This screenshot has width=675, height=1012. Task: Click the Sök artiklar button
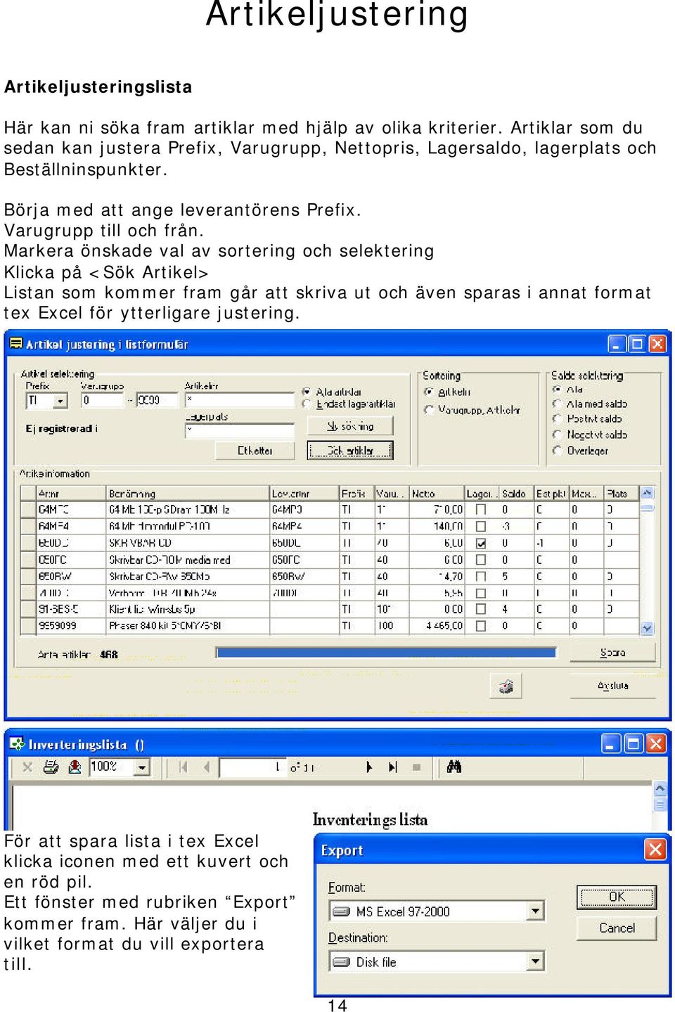pyautogui.click(x=350, y=451)
